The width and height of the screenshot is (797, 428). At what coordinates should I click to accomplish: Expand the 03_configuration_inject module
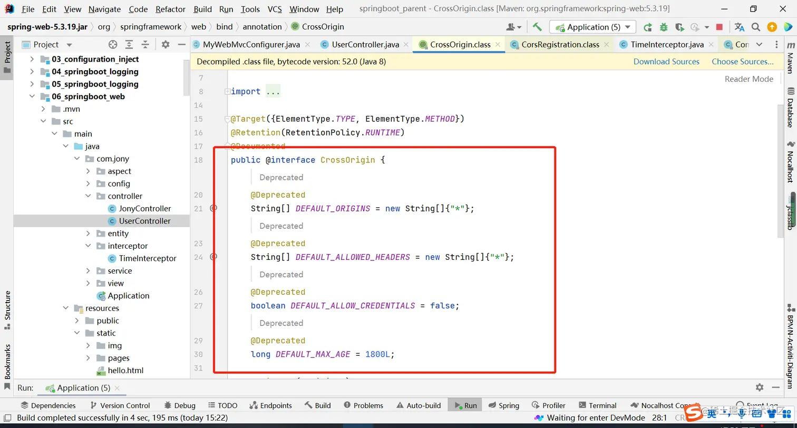[x=32, y=59]
